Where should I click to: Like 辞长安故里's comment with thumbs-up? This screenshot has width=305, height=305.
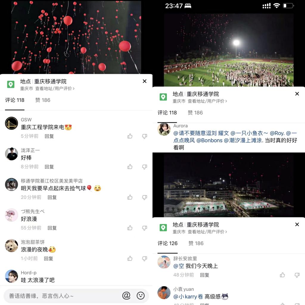tap(282, 275)
